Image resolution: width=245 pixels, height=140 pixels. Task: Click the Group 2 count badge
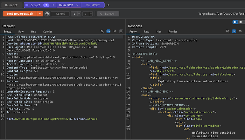(46, 5)
